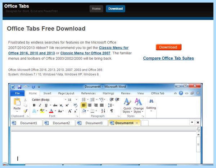Open Word Help question mark
216x168 pixels.
[181, 93]
